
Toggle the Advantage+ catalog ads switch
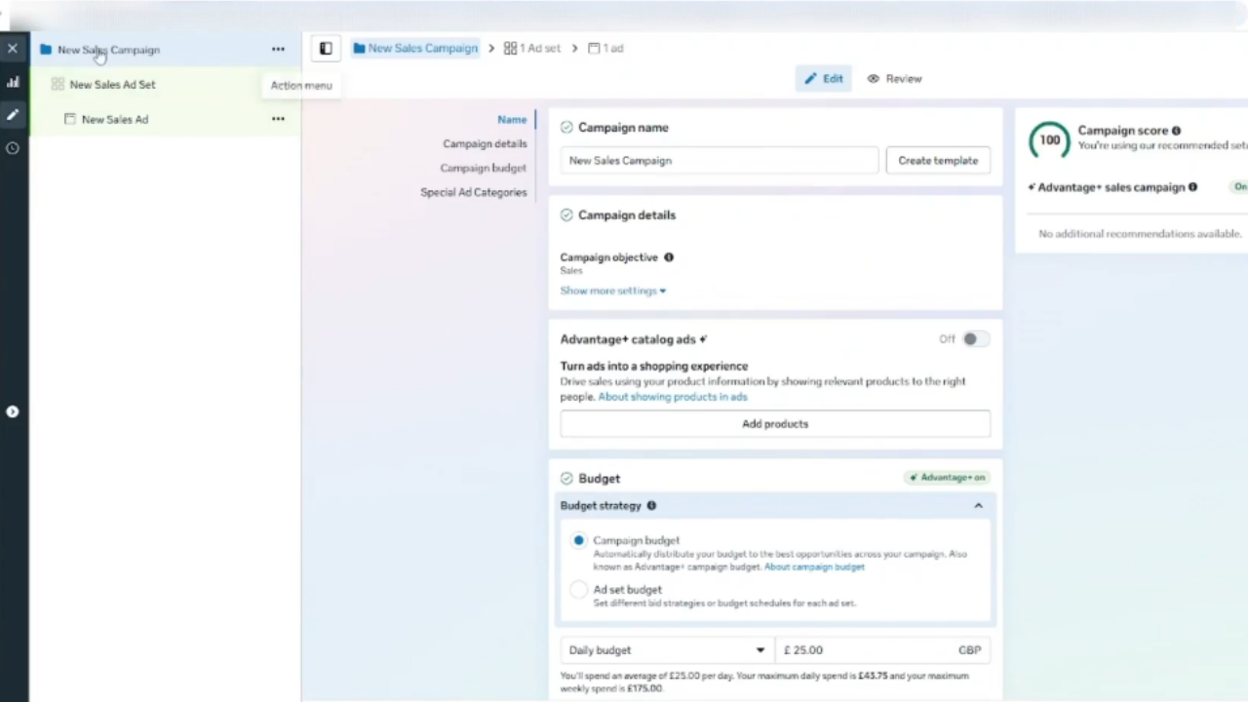point(975,339)
